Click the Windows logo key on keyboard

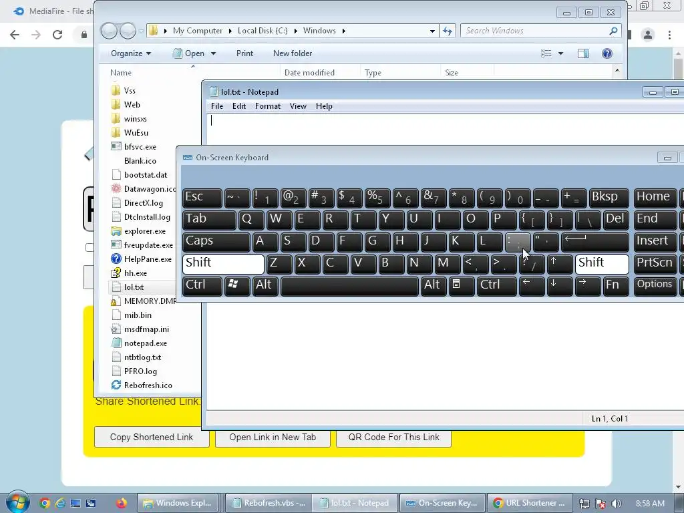(237, 285)
